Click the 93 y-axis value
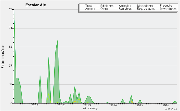Image resolution: width=180 pixels, height=111 pixels. pyautogui.click(x=10, y=9)
